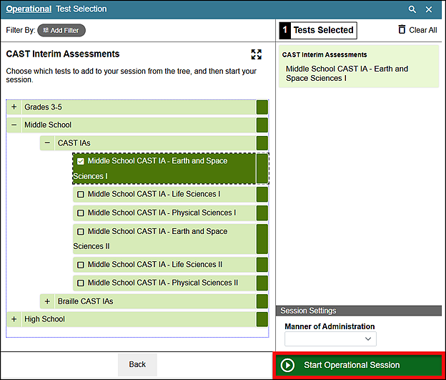The image size is (446, 380).
Task: Click the Session Settings header bar
Action: point(359,311)
